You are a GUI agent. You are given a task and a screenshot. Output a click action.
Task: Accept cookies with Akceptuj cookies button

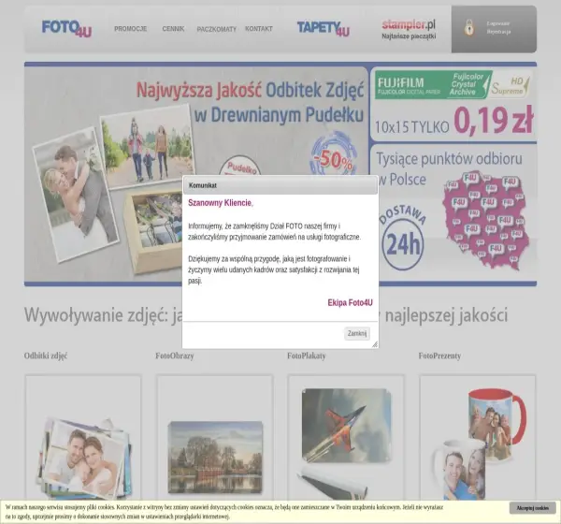coord(533,508)
